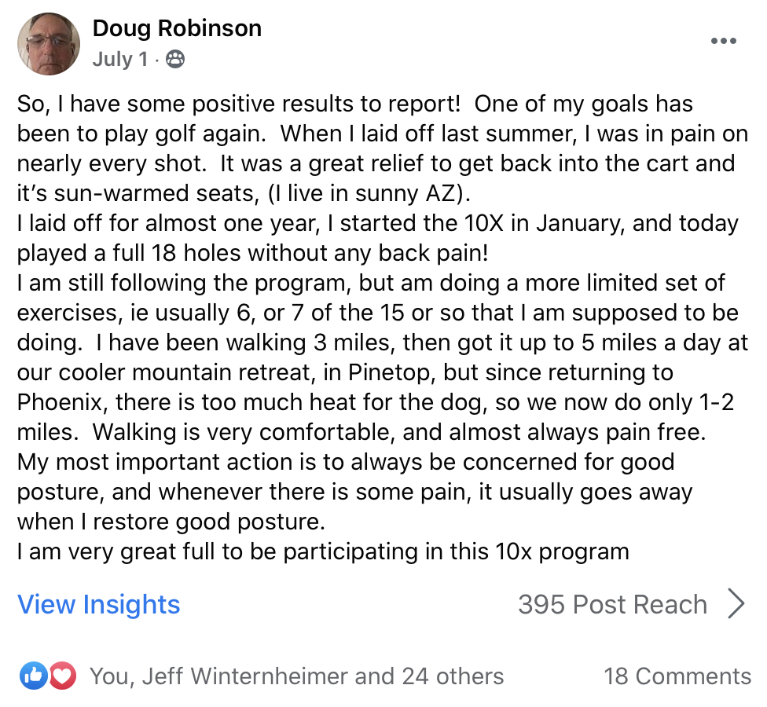Click the line about 'played a full 18 holes'

coord(252,253)
